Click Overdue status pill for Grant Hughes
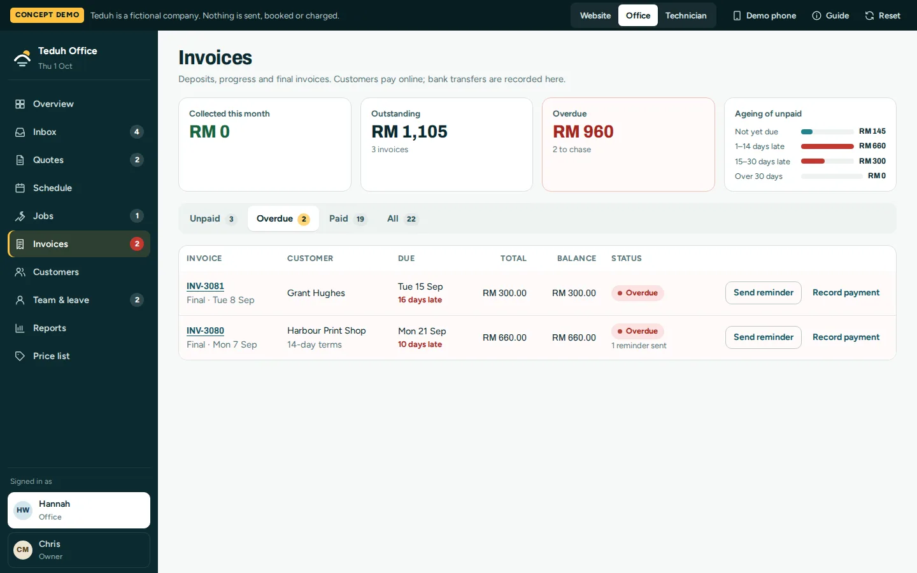The width and height of the screenshot is (917, 573). 637,293
